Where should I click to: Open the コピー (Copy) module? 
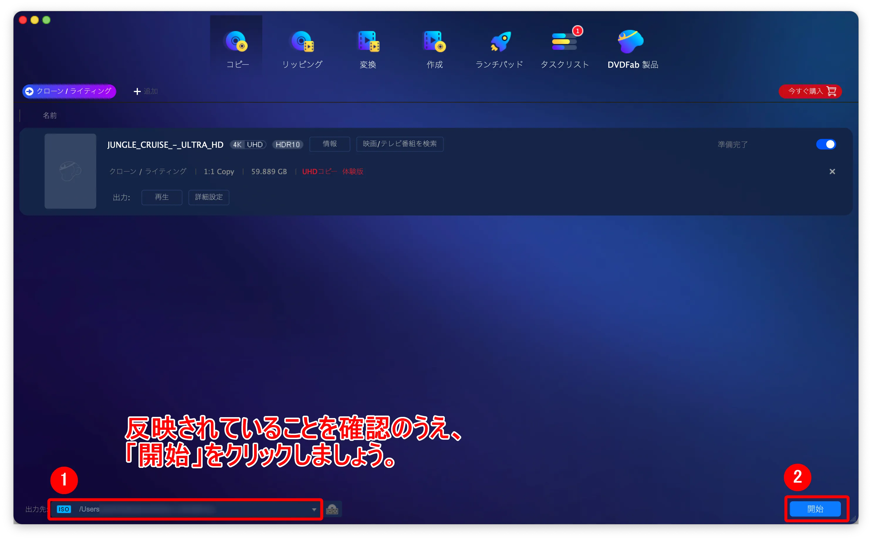tap(236, 46)
